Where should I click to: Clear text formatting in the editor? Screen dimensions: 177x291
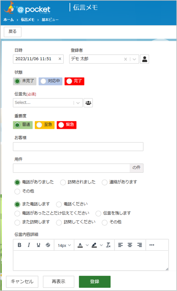pyautogui.click(x=108, y=245)
